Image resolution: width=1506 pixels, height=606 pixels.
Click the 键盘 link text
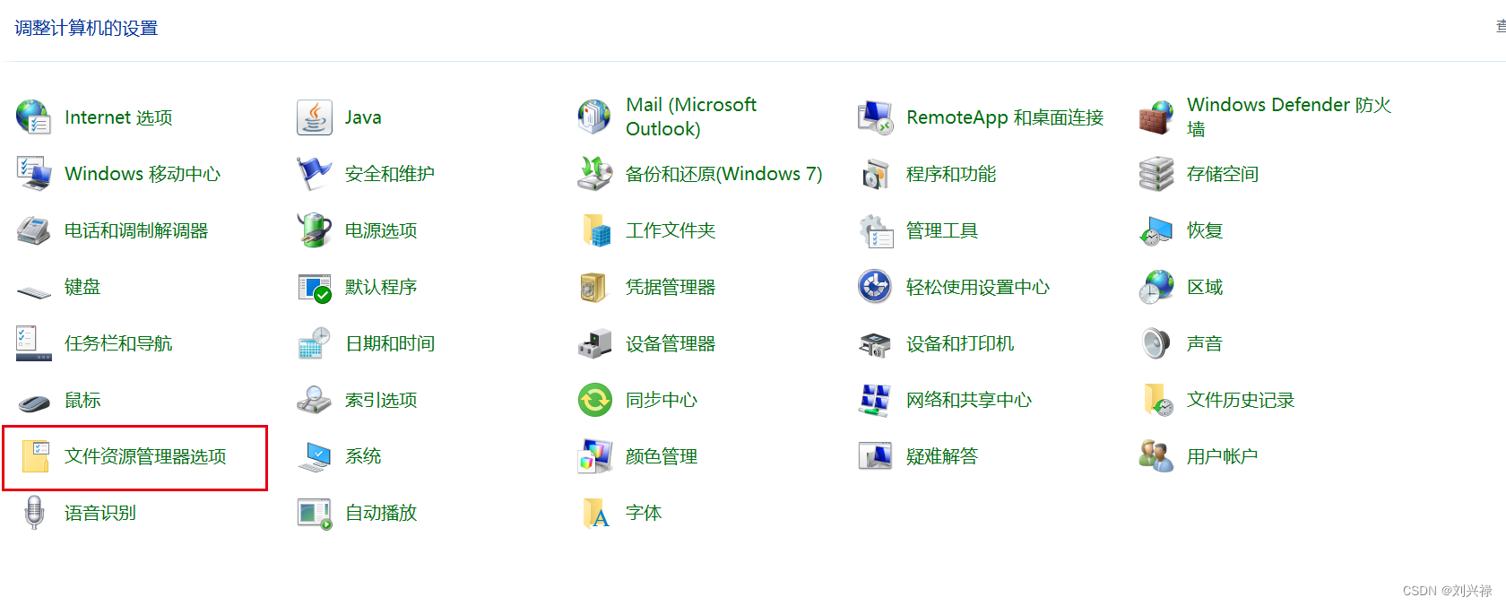tap(82, 287)
